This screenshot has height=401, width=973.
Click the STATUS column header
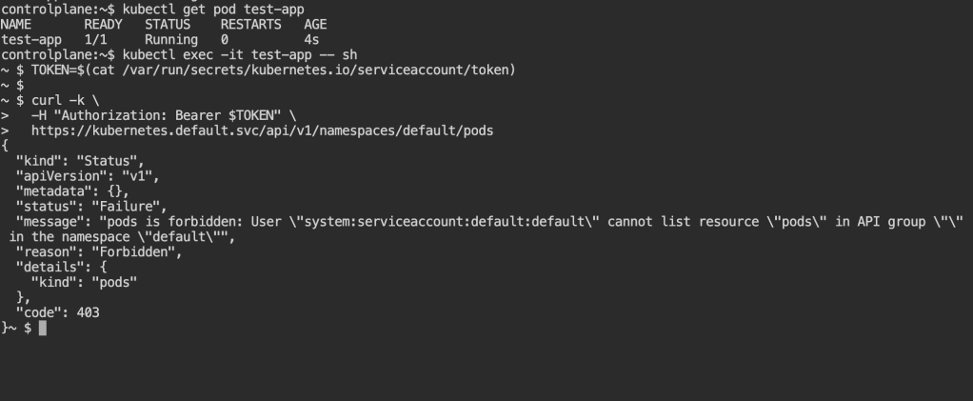(x=167, y=25)
